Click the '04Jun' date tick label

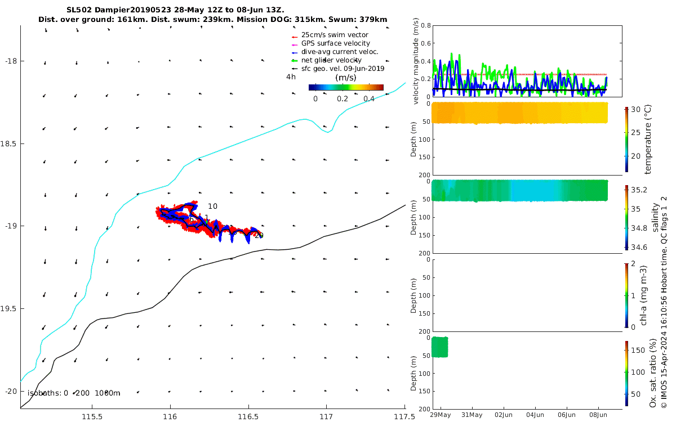point(535,415)
